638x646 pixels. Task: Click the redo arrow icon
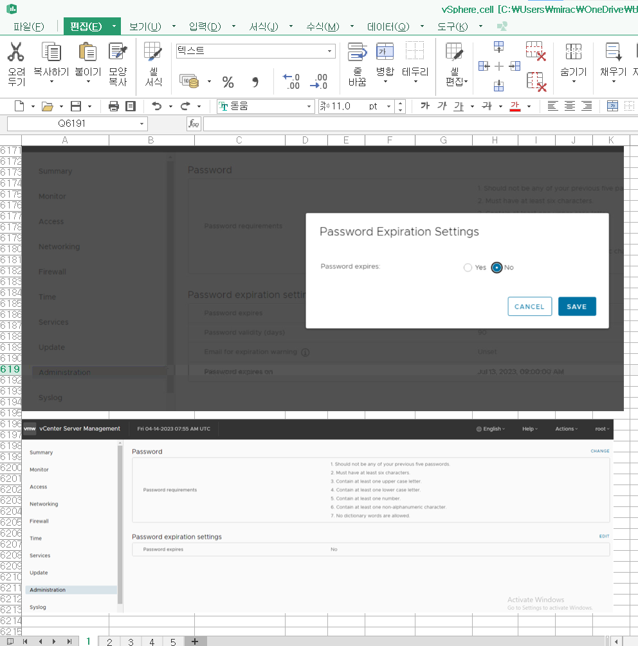pyautogui.click(x=185, y=106)
